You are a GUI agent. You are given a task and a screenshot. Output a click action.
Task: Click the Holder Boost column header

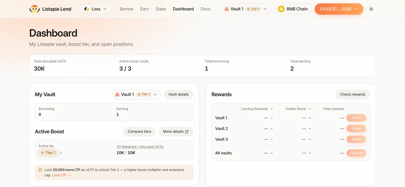pos(296,109)
